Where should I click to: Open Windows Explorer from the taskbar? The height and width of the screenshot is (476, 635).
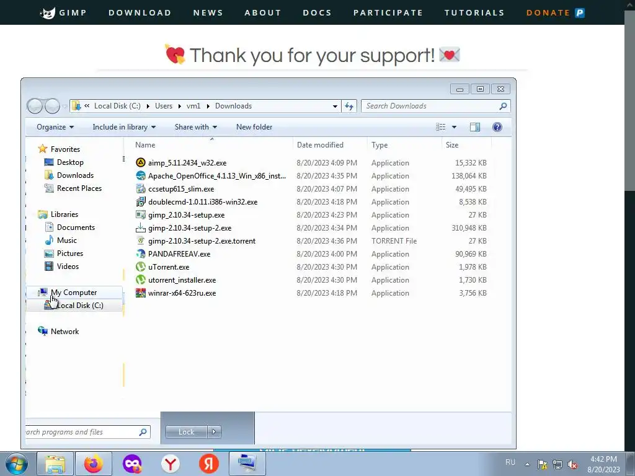click(55, 464)
